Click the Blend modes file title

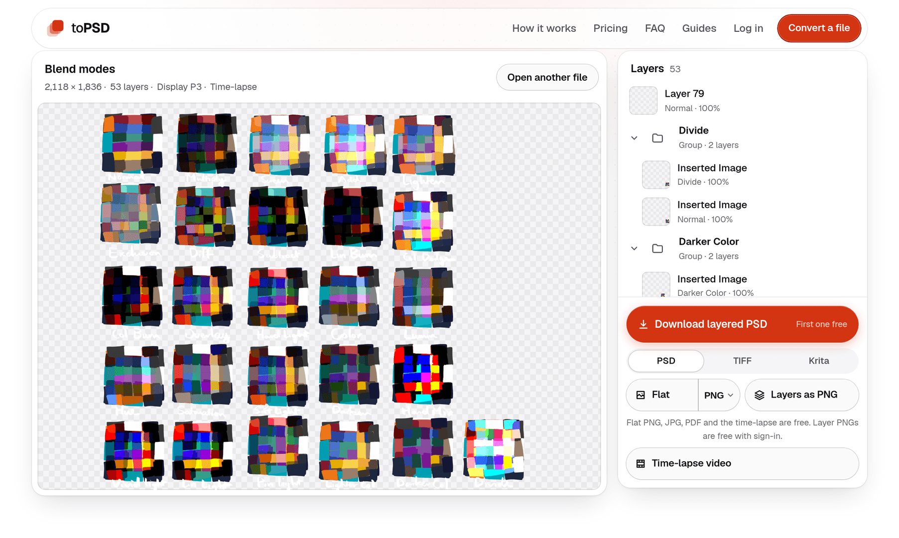(80, 69)
